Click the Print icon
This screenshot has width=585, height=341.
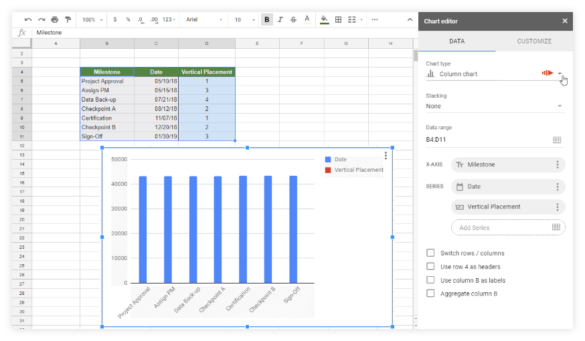pos(55,19)
